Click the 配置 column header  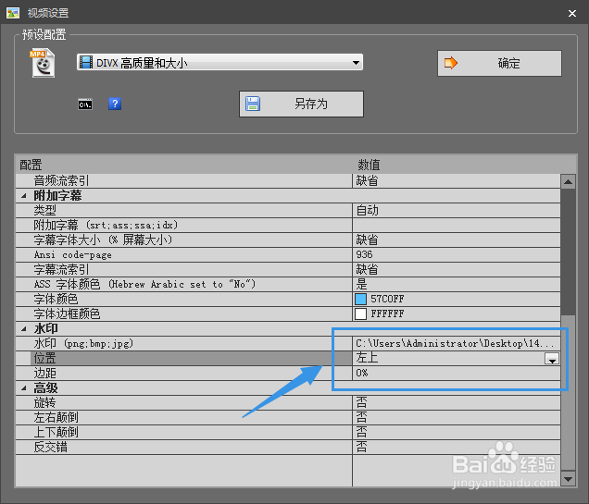point(31,165)
